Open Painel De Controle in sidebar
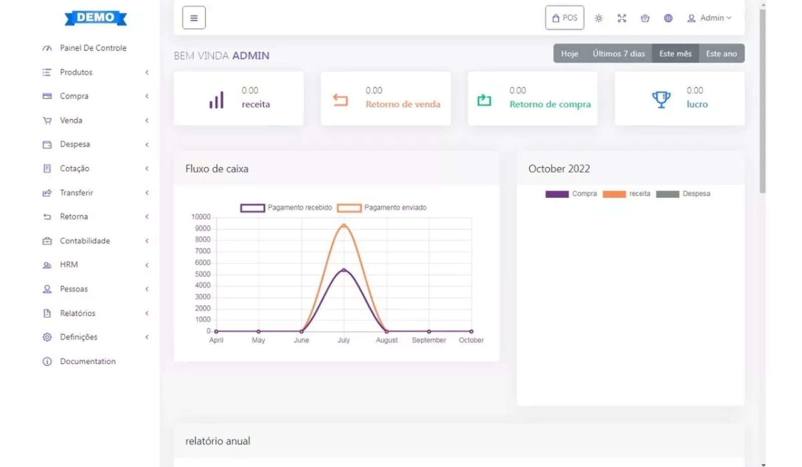The width and height of the screenshot is (802, 467). click(93, 48)
